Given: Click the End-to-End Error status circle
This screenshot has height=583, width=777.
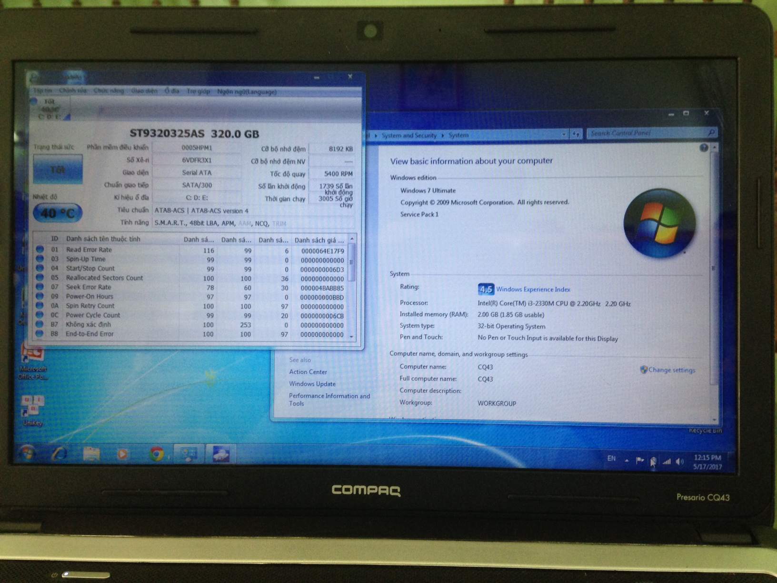Looking at the screenshot, I should [40, 333].
